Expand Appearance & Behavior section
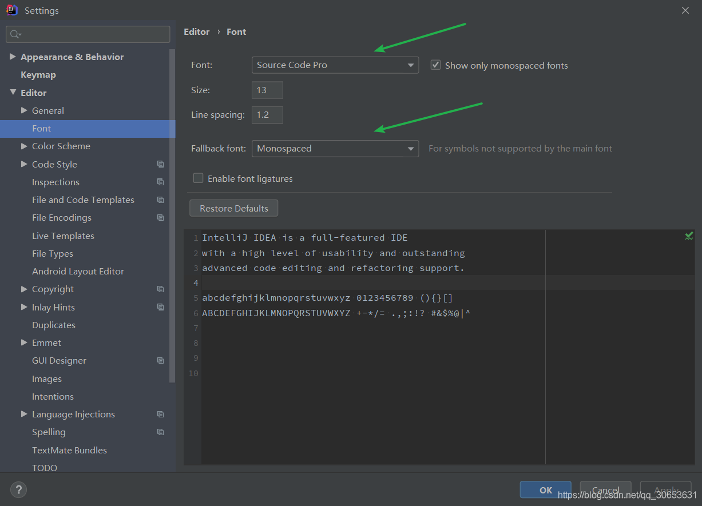The height and width of the screenshot is (506, 702). point(13,57)
